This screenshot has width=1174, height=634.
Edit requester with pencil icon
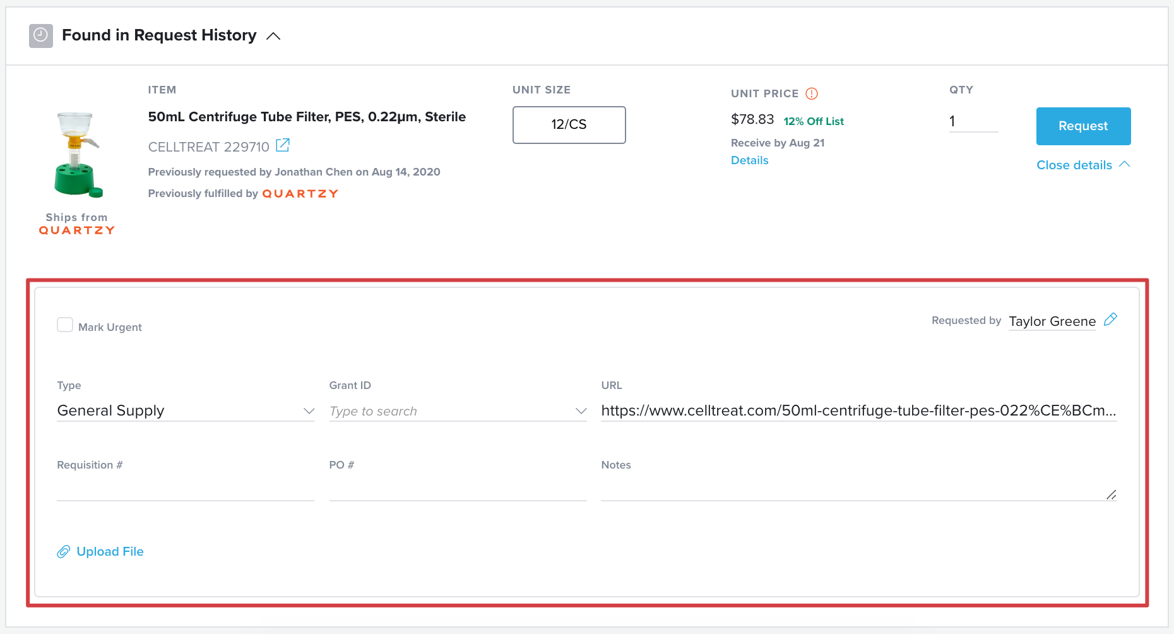point(1110,320)
